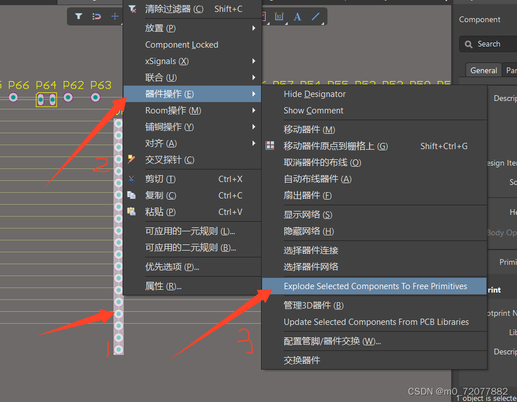517x402 pixels.
Task: Select the Place Line tool icon
Action: coord(316,16)
